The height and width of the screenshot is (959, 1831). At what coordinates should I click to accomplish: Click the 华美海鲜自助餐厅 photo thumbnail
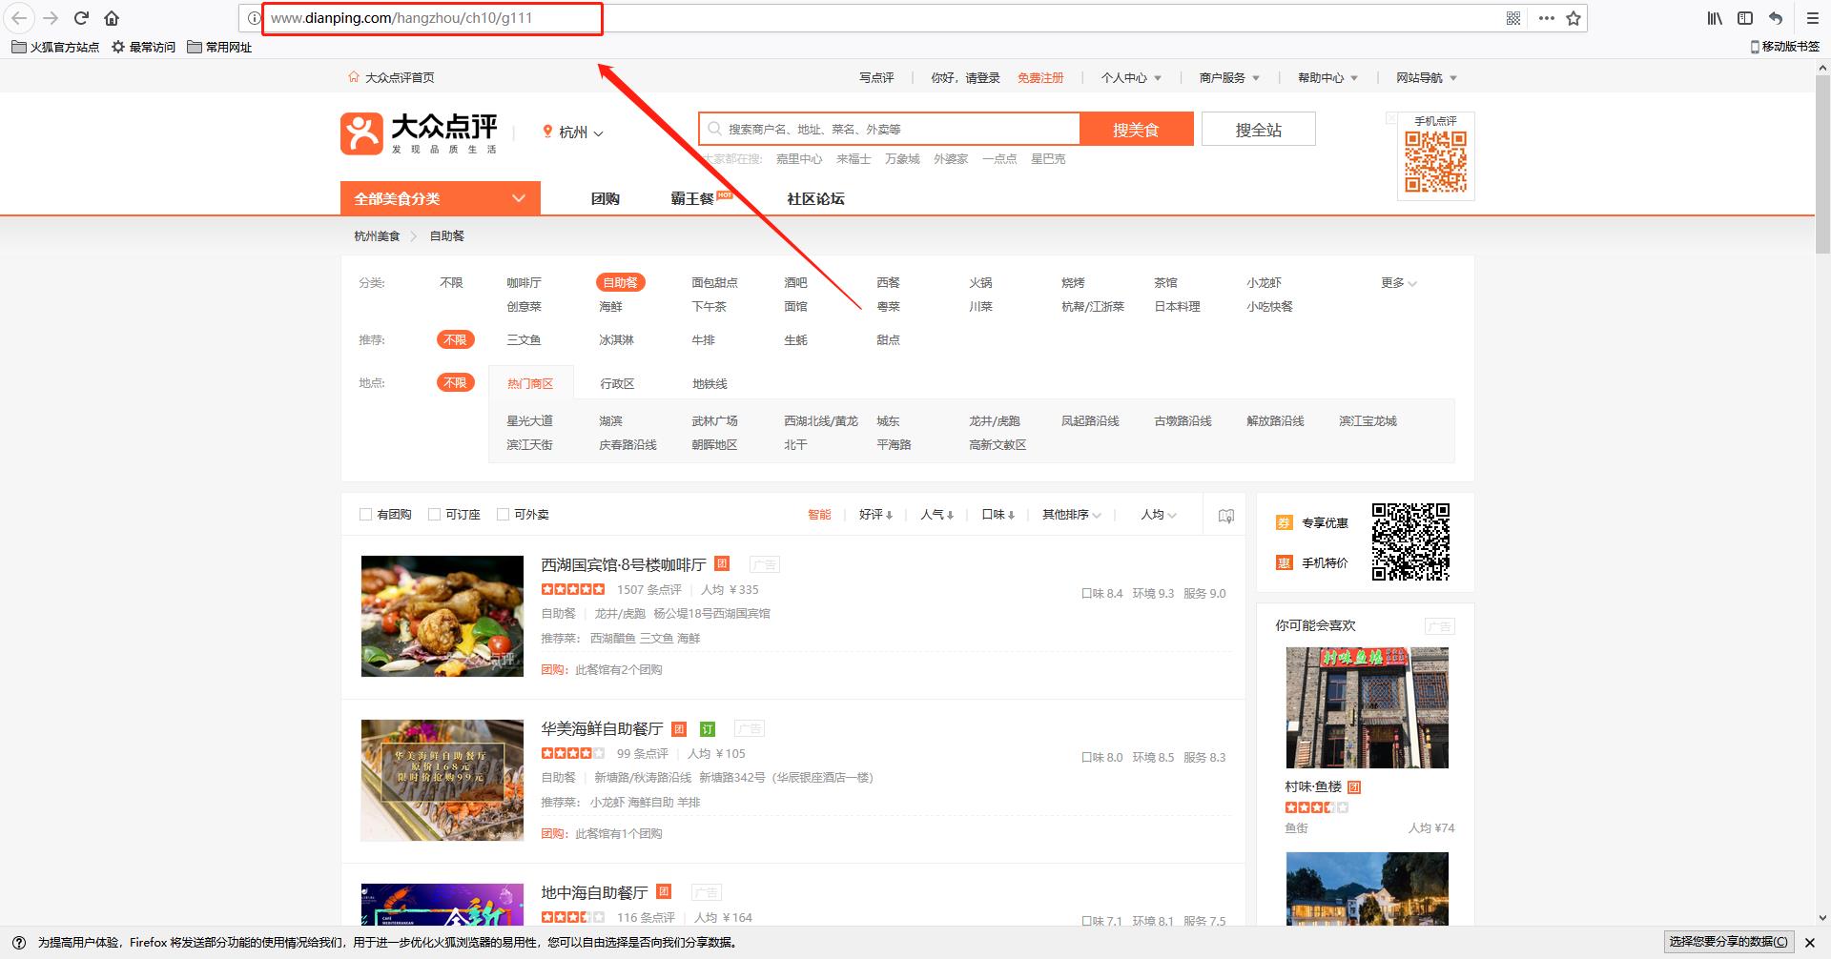click(x=442, y=780)
